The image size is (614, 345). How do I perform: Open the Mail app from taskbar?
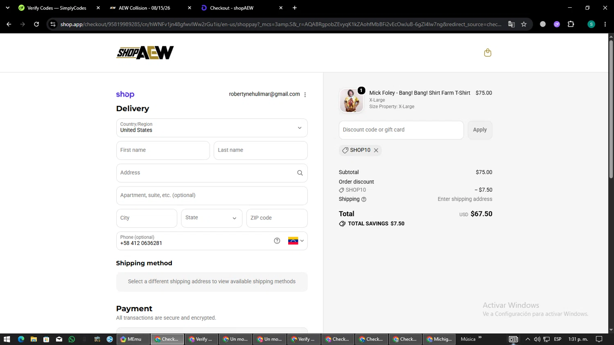(x=59, y=339)
